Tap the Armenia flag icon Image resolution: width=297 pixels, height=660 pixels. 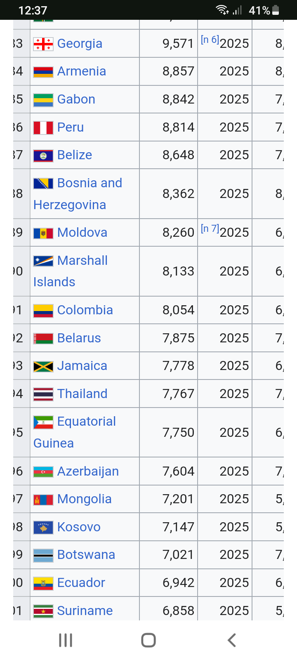pyautogui.click(x=43, y=72)
